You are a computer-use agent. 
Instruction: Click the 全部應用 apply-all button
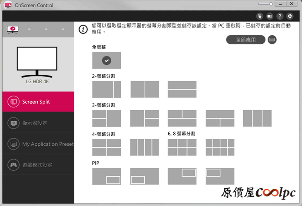[x=246, y=40]
